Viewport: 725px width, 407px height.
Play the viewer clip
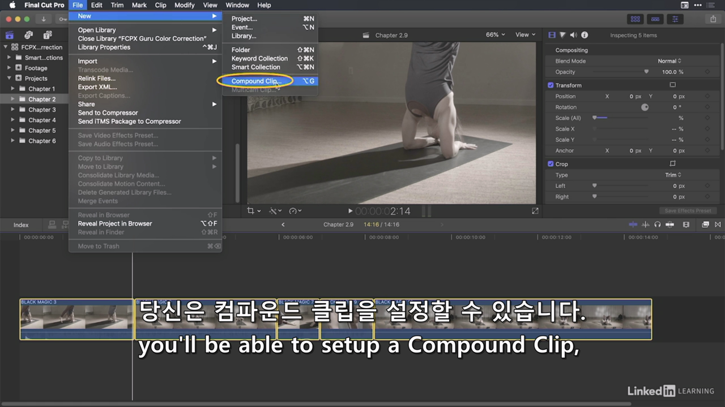pos(350,211)
